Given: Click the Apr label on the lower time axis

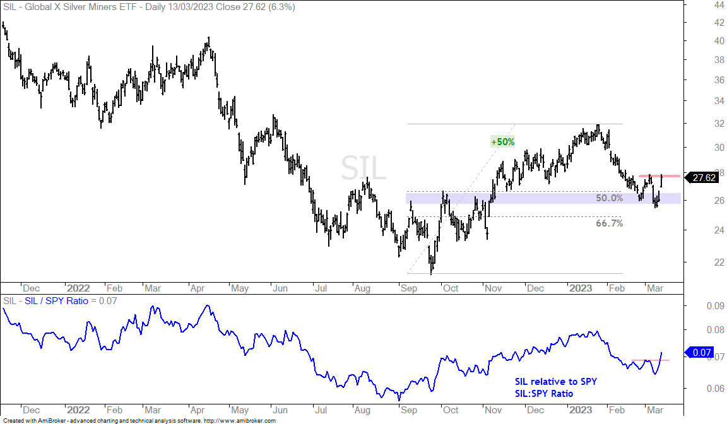Looking at the screenshot, I should [198, 410].
